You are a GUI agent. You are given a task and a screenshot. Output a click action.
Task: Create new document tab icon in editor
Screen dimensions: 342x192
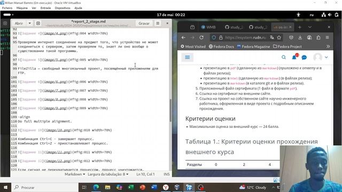(38, 23)
